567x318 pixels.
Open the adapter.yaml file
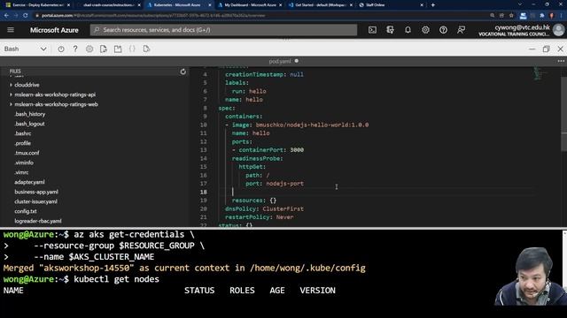[x=29, y=183]
